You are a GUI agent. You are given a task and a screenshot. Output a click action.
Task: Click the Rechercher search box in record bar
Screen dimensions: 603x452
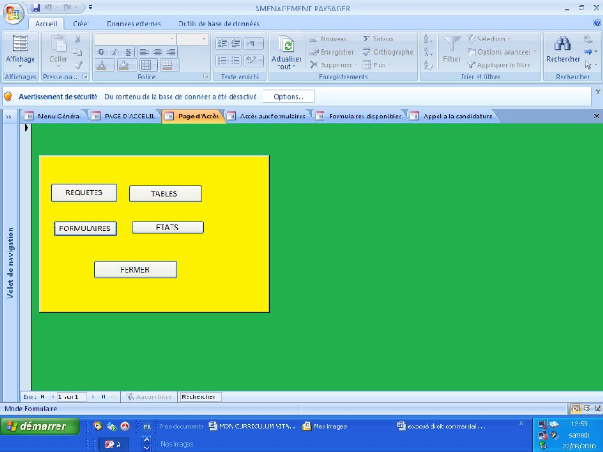click(199, 397)
